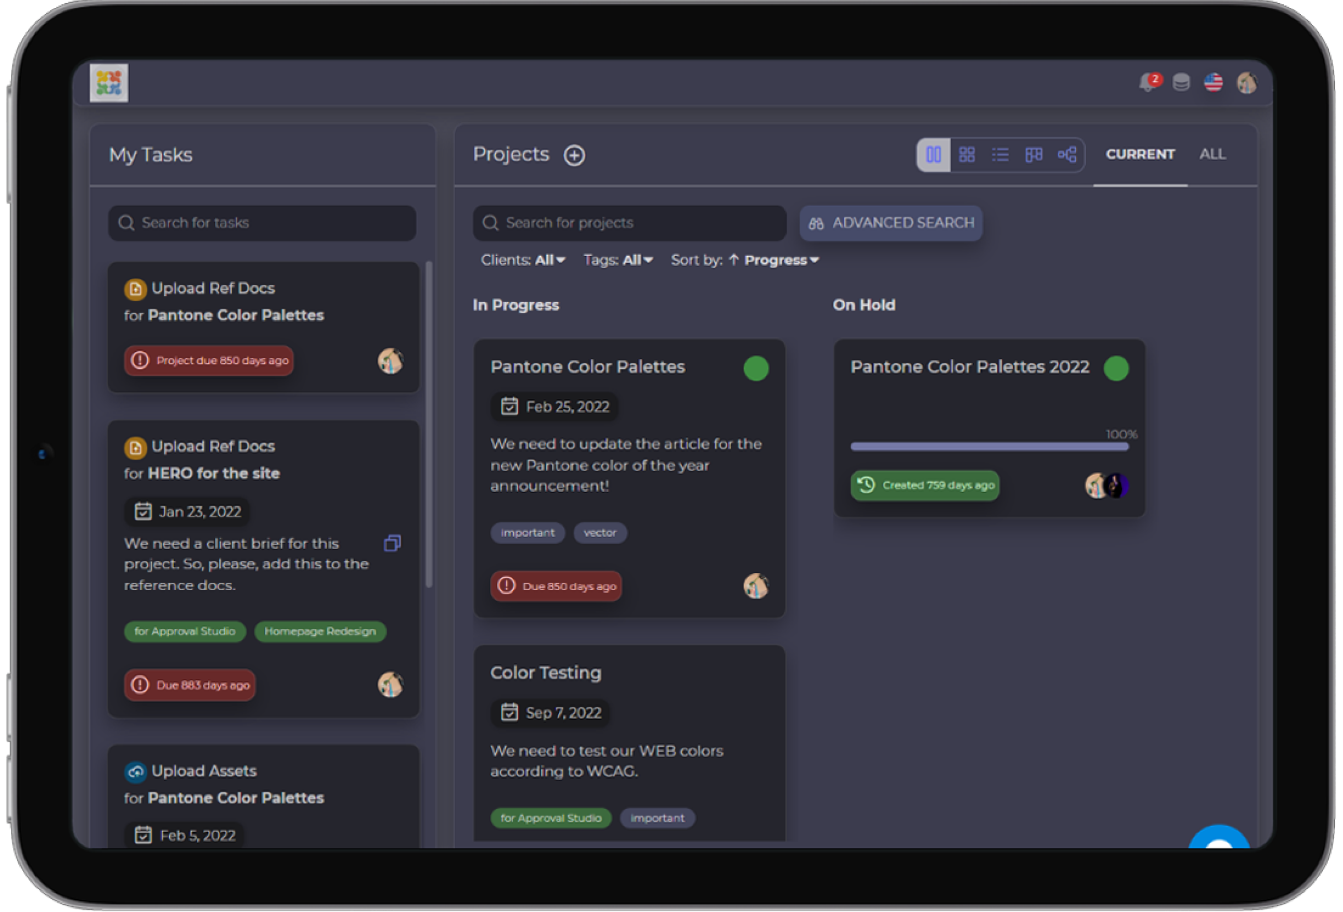
Task: Click the 'for Approval Studio' tag on HERO task
Action: tap(185, 631)
